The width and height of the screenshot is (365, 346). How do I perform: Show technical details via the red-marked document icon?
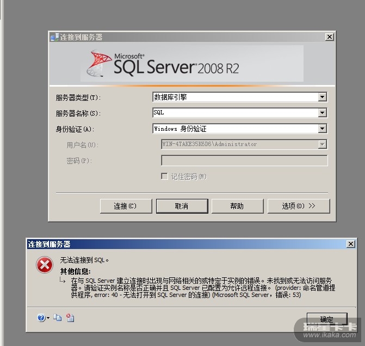click(x=70, y=318)
